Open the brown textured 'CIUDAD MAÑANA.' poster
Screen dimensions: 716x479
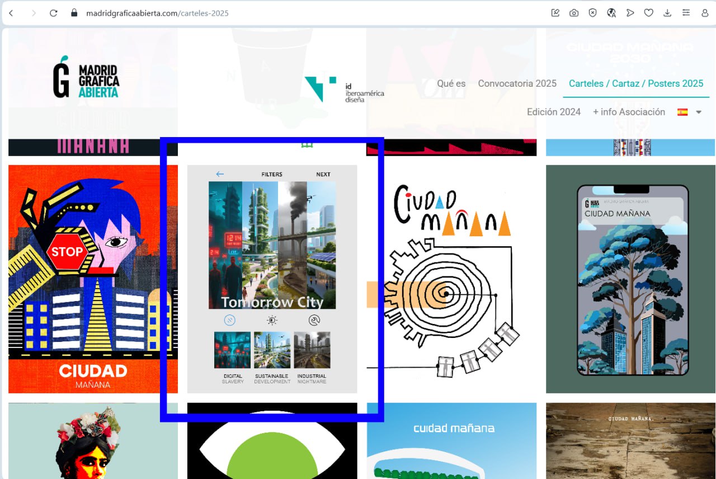click(631, 441)
